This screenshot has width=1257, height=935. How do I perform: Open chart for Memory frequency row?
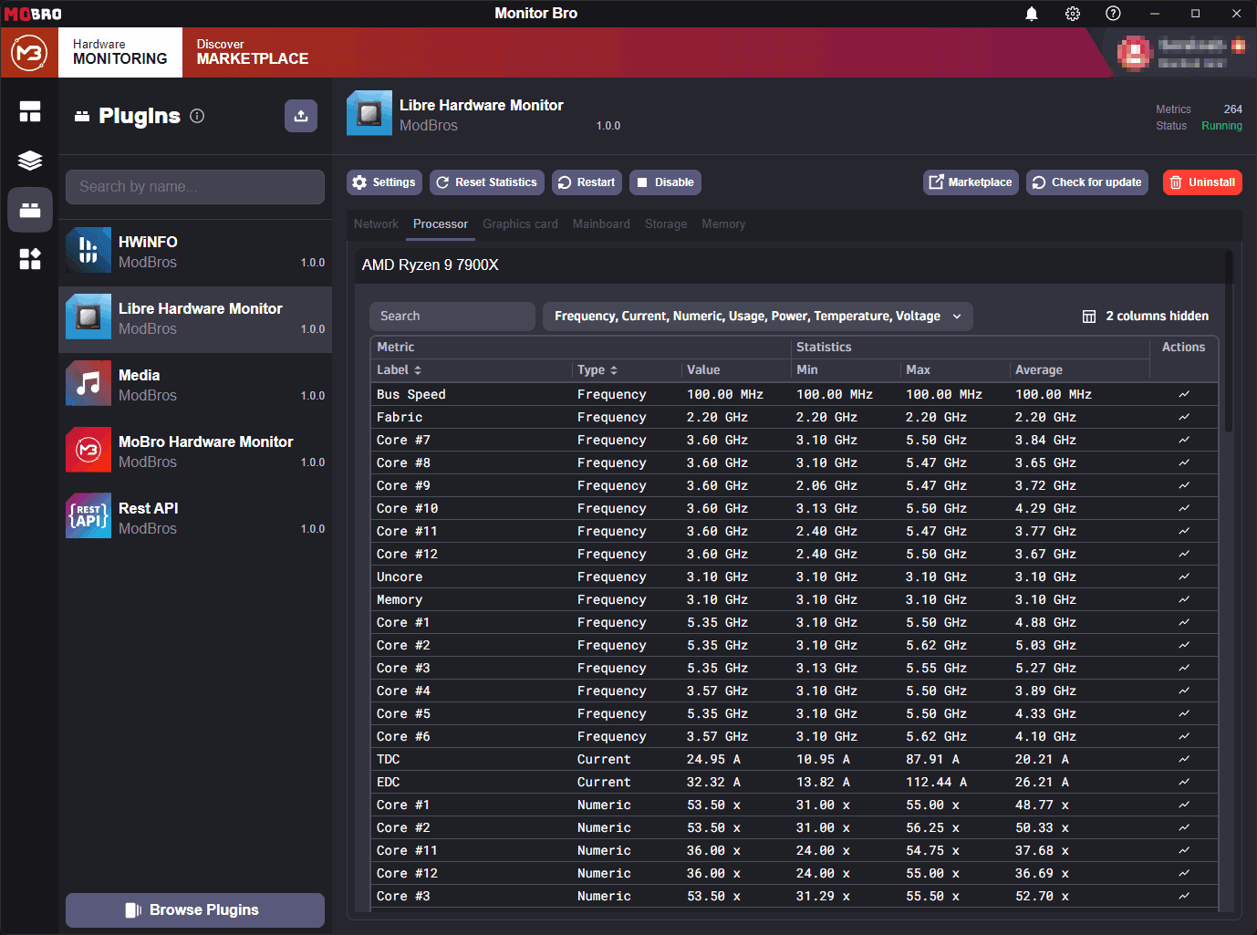[1183, 599]
